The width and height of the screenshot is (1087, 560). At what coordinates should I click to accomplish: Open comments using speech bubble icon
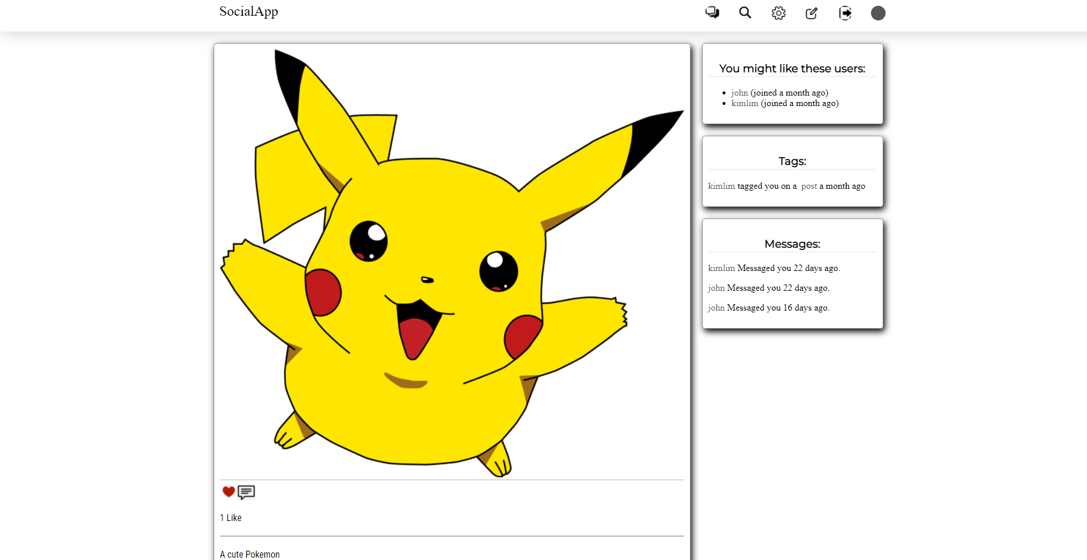[x=246, y=492]
